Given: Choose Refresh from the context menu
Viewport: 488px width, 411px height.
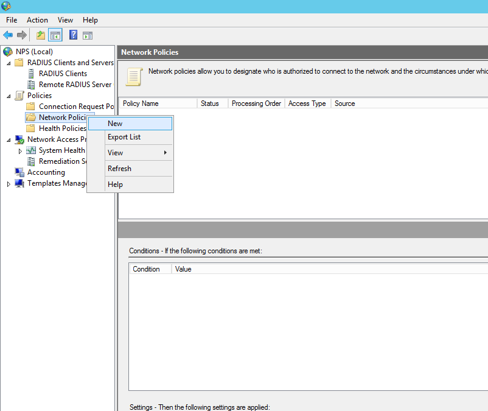Looking at the screenshot, I should (130, 169).
